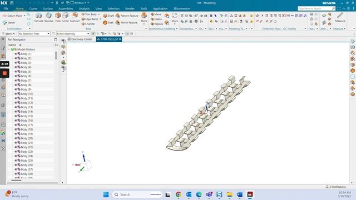The image size is (356, 200).
Task: Open Microsoft Edge from the taskbar
Action: click(199, 194)
